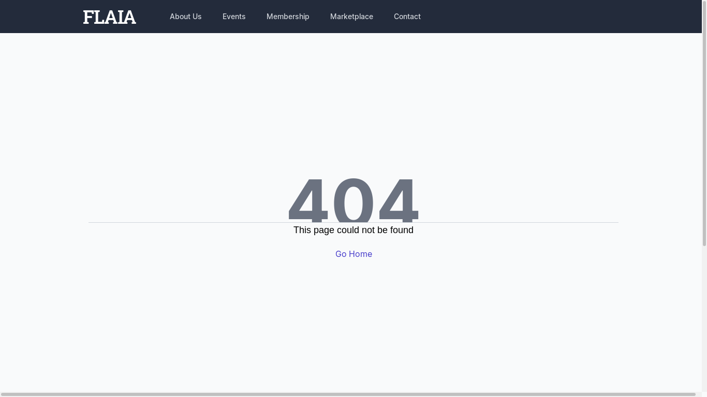Click the Go Home link
This screenshot has width=707, height=397.
(353, 254)
